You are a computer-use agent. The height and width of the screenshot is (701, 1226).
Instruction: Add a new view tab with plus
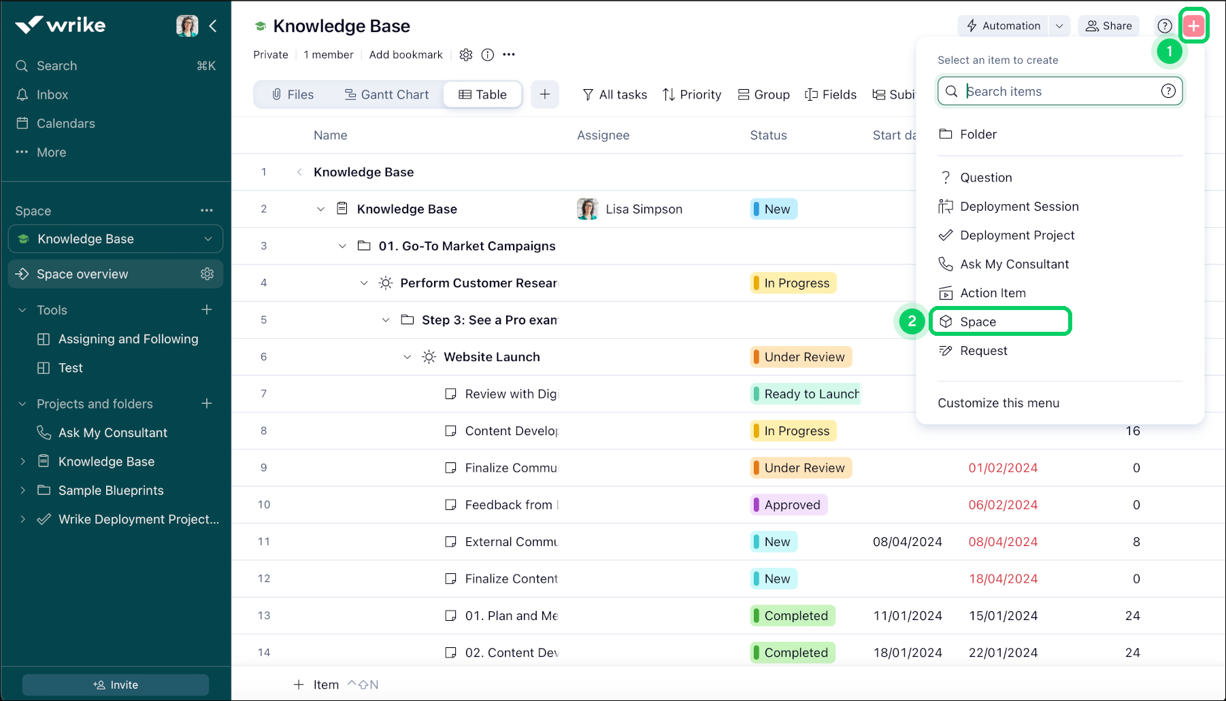click(544, 95)
